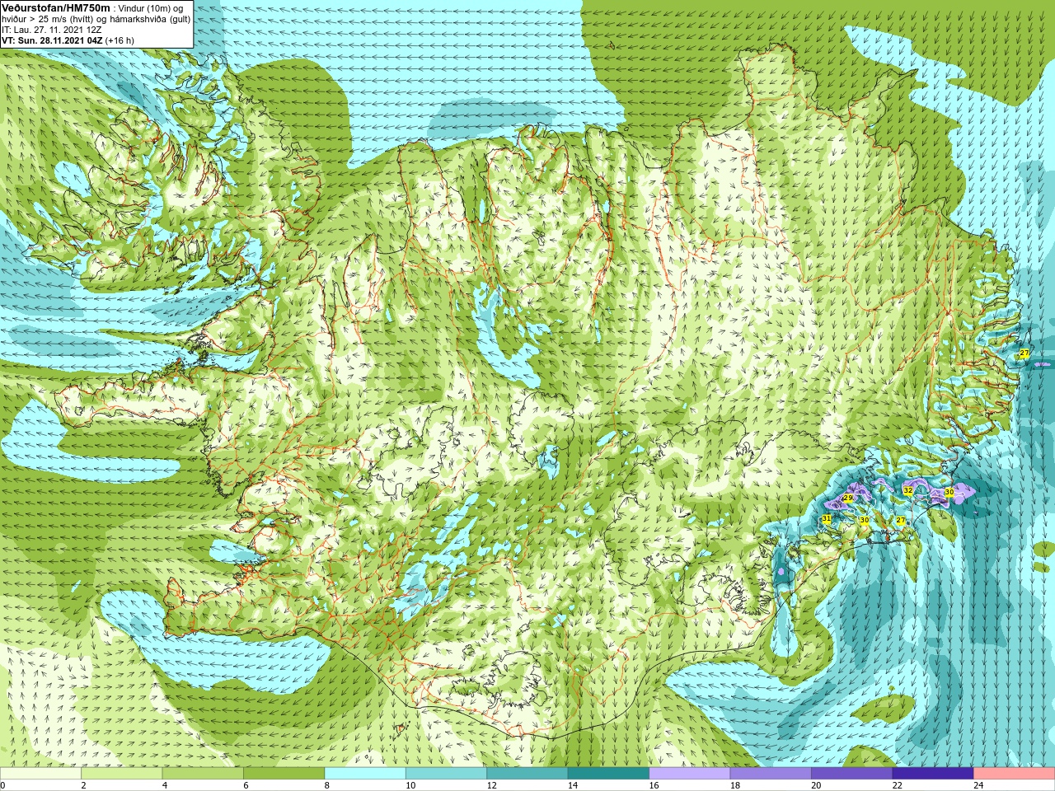
Task: Click the gust label 27 beside the lower 30
Action: [x=900, y=520]
